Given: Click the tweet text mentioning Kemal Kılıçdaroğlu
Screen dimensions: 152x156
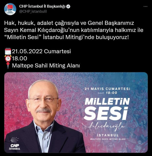Looking at the screenshot, I should [x=74, y=30].
